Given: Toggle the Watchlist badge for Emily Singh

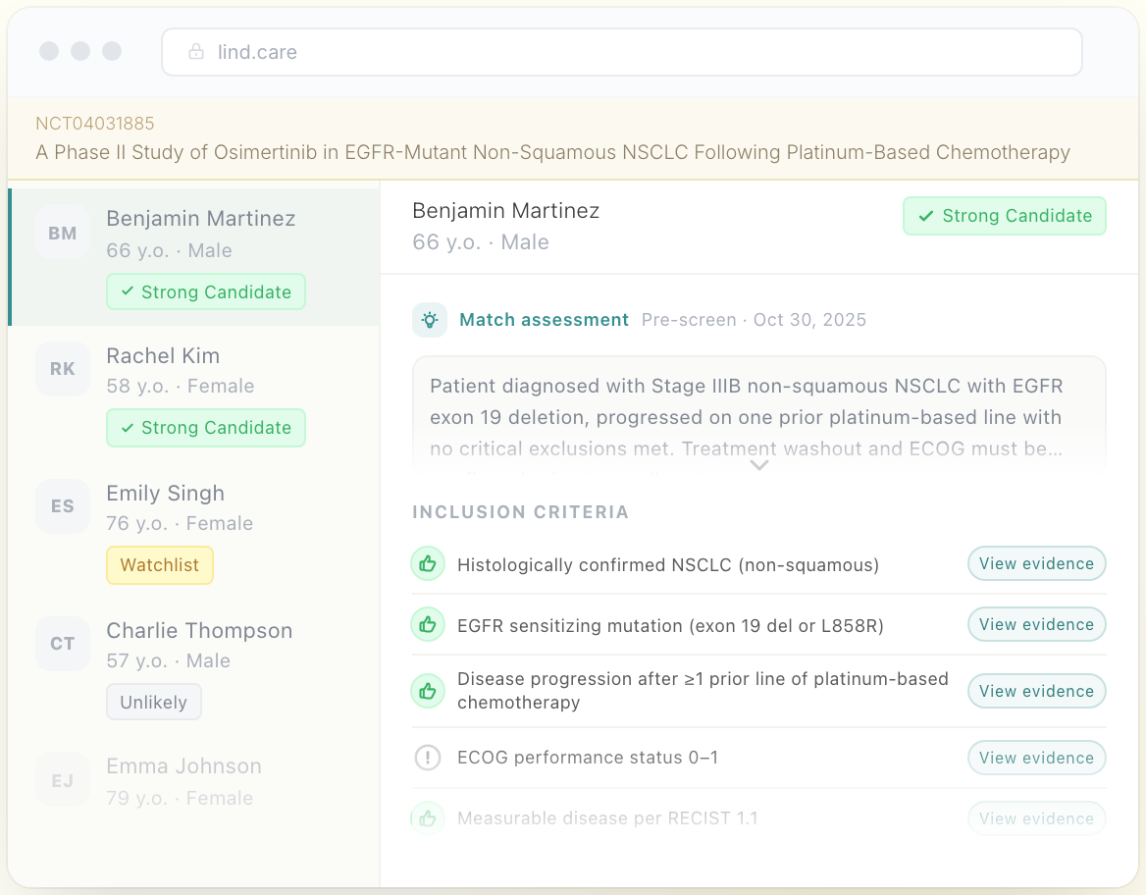Looking at the screenshot, I should pyautogui.click(x=159, y=565).
